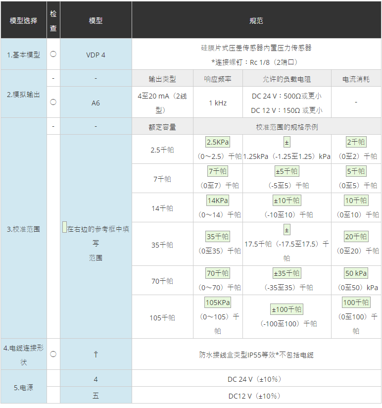The image size is (382, 408).
Task: Pick the ±5千帕 highlighted range
Action: (x=287, y=171)
